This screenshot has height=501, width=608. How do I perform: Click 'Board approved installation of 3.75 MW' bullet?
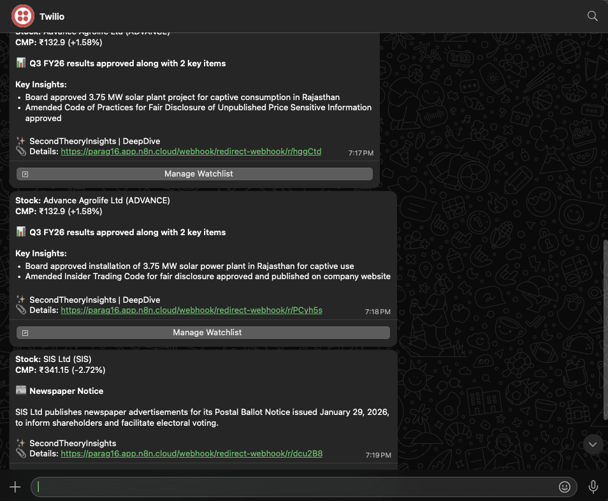[190, 266]
